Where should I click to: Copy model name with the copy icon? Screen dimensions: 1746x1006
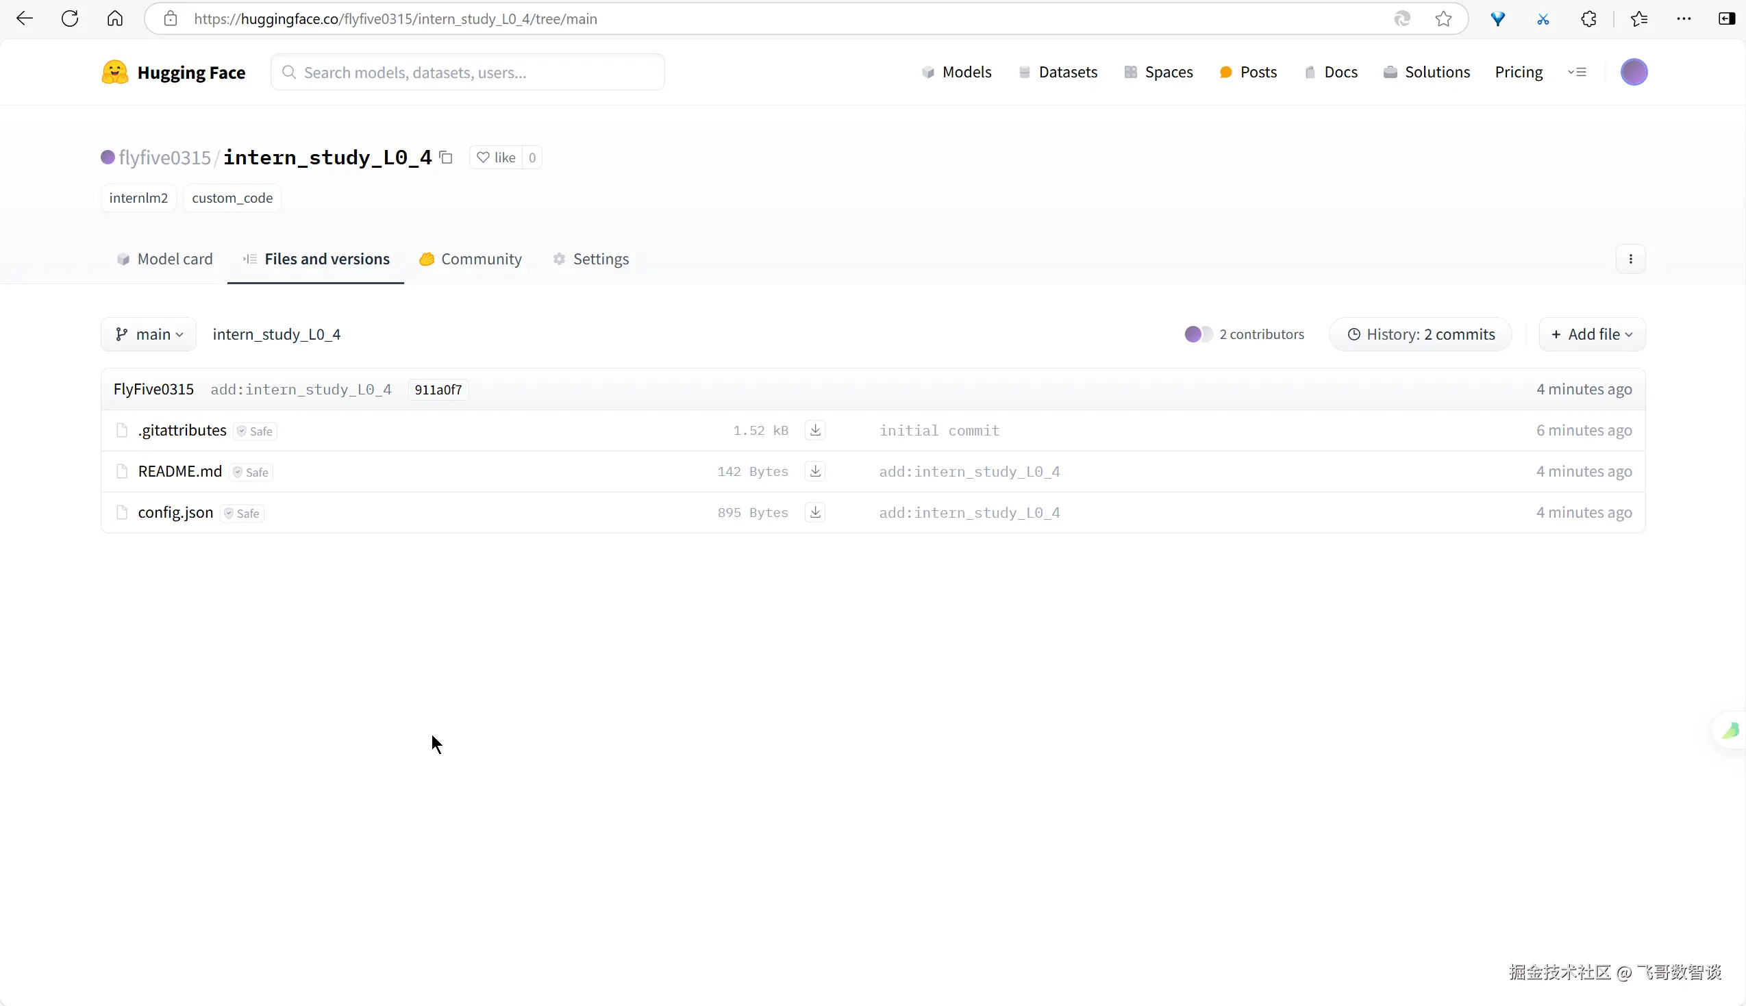coord(447,158)
